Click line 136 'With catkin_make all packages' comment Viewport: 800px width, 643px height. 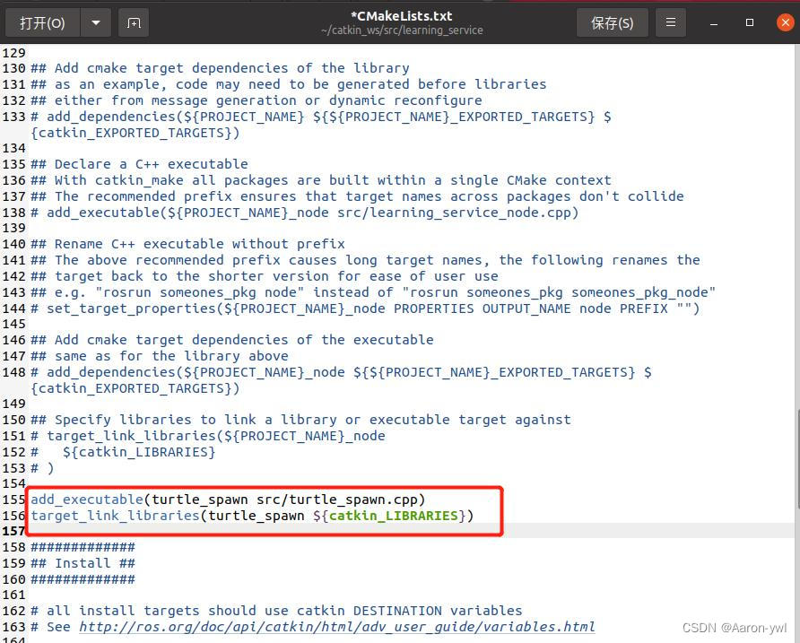[x=321, y=180]
